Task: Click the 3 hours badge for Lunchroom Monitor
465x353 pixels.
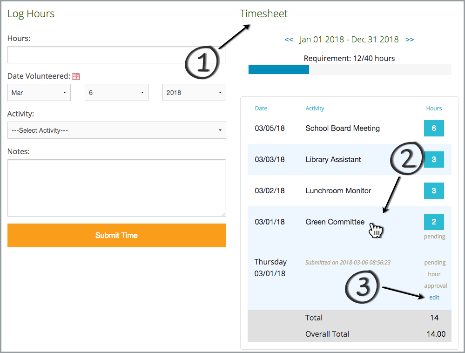Action: pos(434,190)
